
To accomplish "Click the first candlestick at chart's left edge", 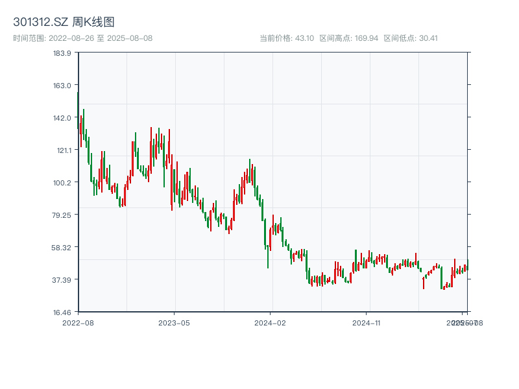I will coord(78,110).
